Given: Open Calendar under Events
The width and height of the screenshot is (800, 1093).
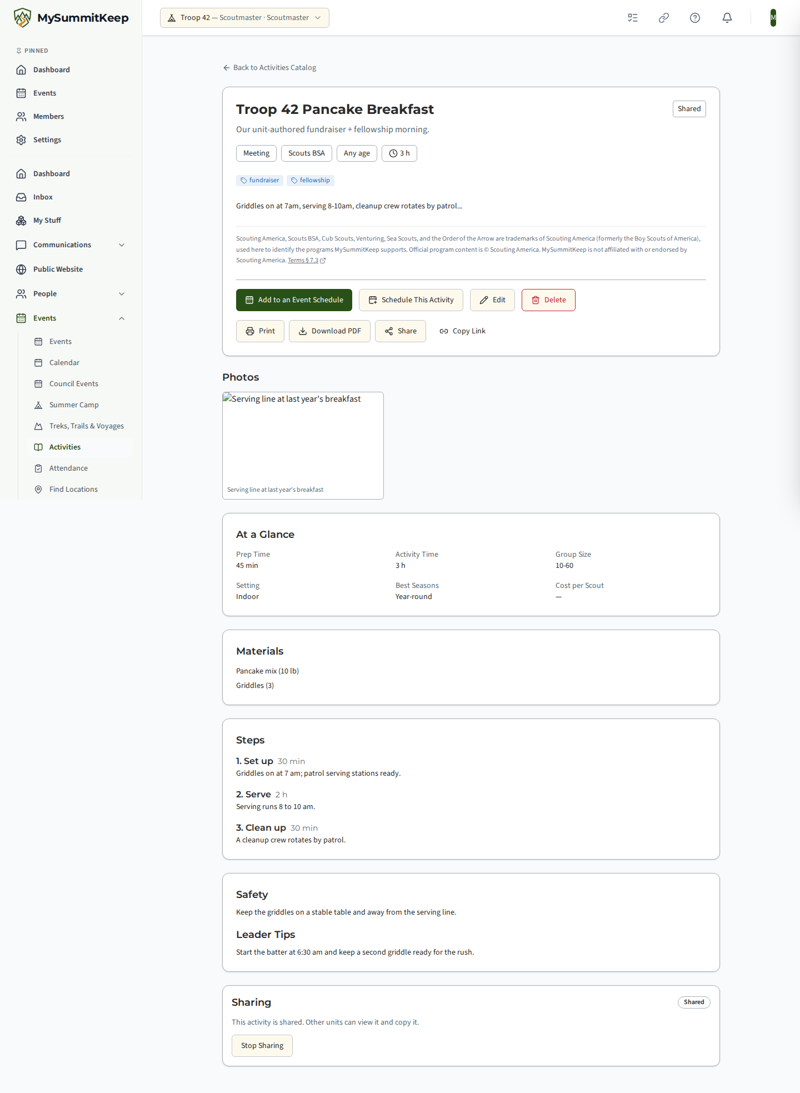Looking at the screenshot, I should [80, 362].
